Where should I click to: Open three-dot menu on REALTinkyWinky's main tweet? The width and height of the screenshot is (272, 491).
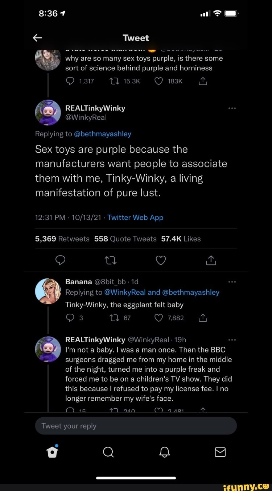coord(232,108)
